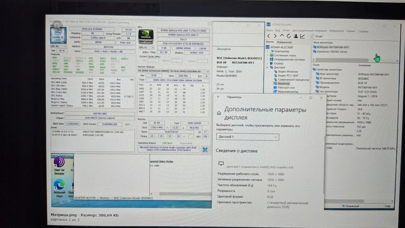Click the back arrow in Параметры window
The width and height of the screenshot is (405, 228).
click(218, 97)
